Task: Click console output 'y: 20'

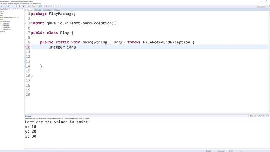Action: [31, 131]
